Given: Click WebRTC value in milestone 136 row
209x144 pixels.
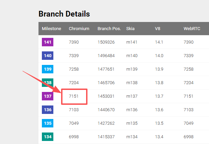Looking at the screenshot, I should tap(188, 110).
